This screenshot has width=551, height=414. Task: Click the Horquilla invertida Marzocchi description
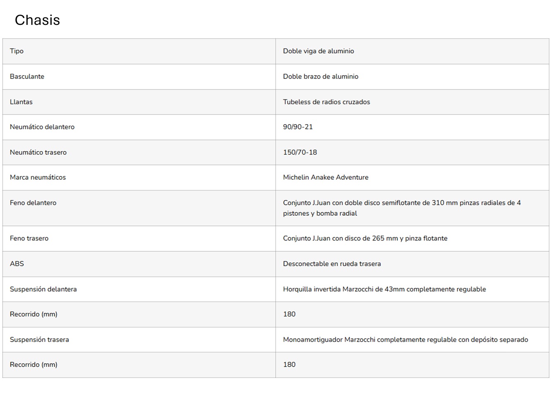click(x=384, y=289)
